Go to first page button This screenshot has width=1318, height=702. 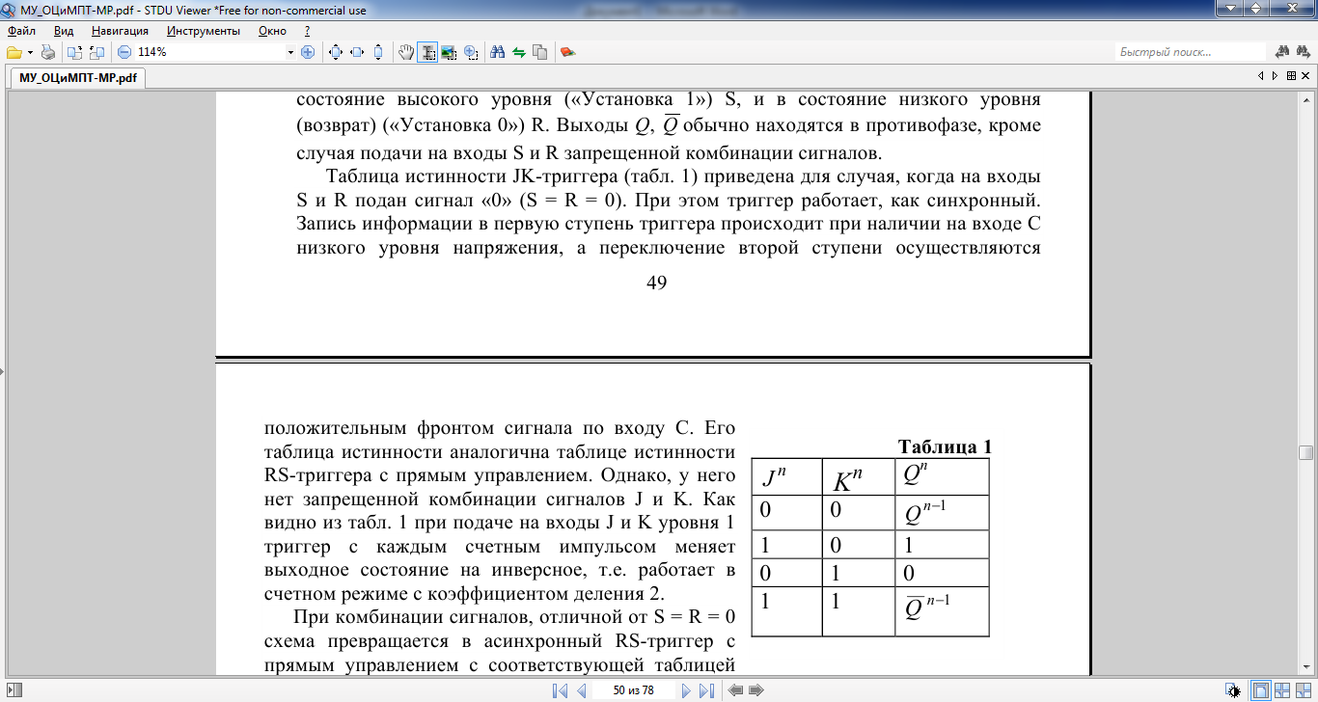[560, 690]
